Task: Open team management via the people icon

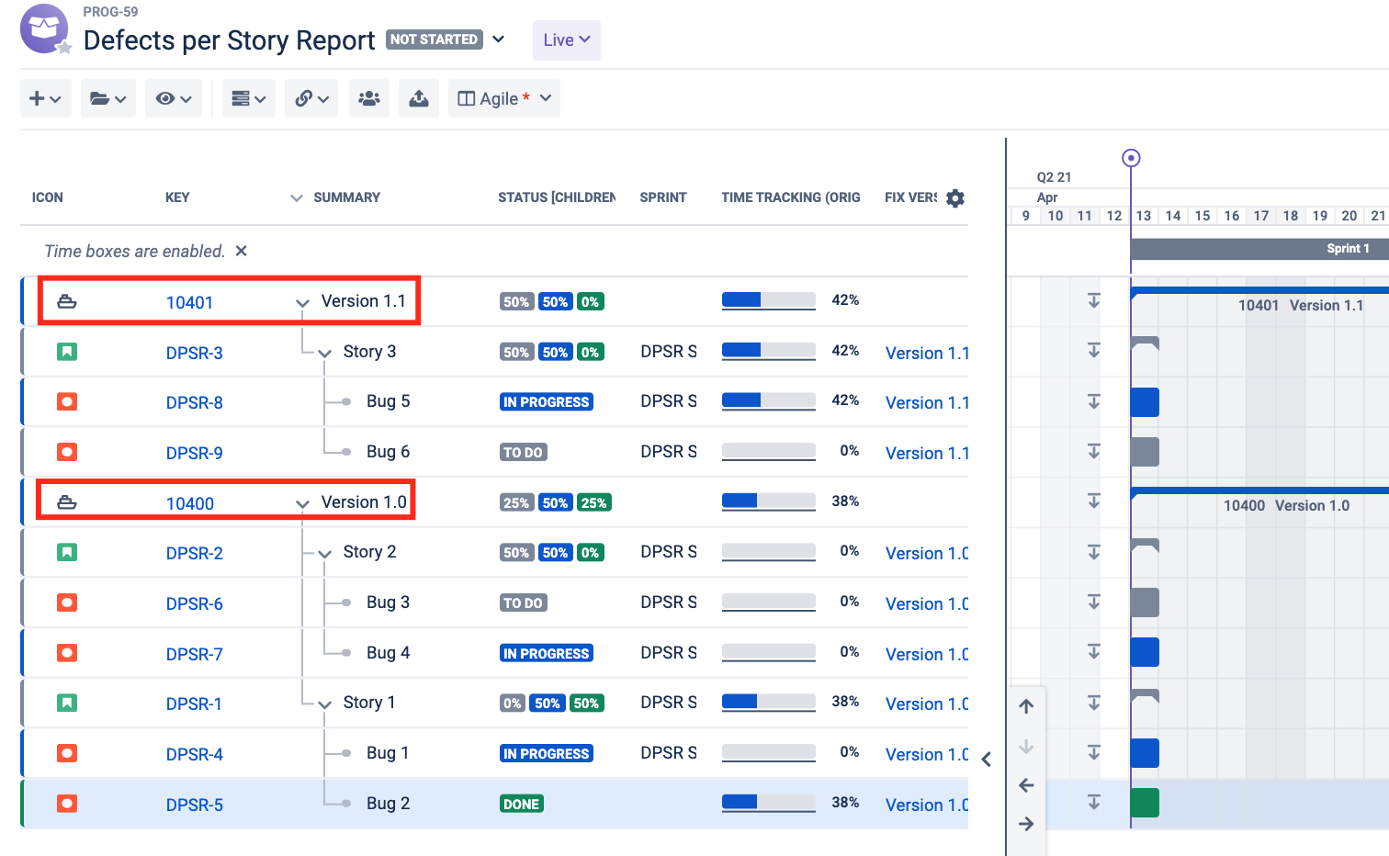Action: [x=368, y=98]
